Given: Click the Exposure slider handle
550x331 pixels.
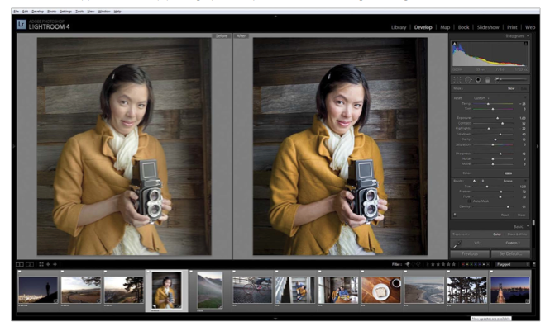Looking at the screenshot, I should pos(497,118).
